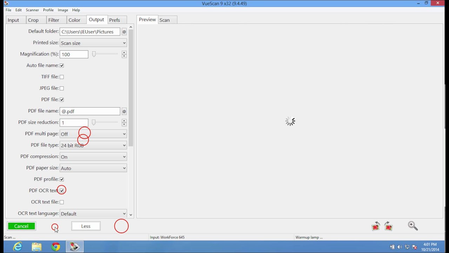
Task: Open Internet Explorer from the taskbar
Action: point(18,247)
